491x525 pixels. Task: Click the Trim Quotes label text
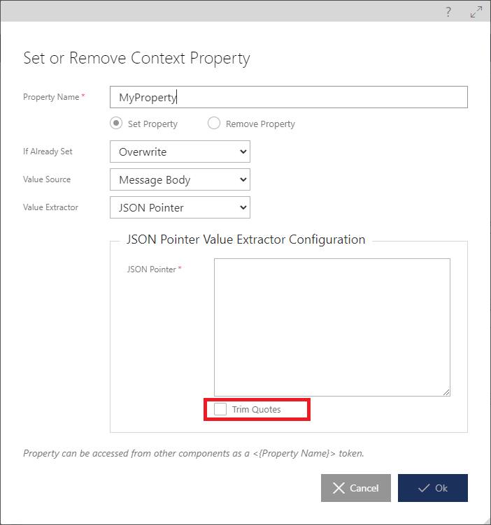tap(257, 410)
